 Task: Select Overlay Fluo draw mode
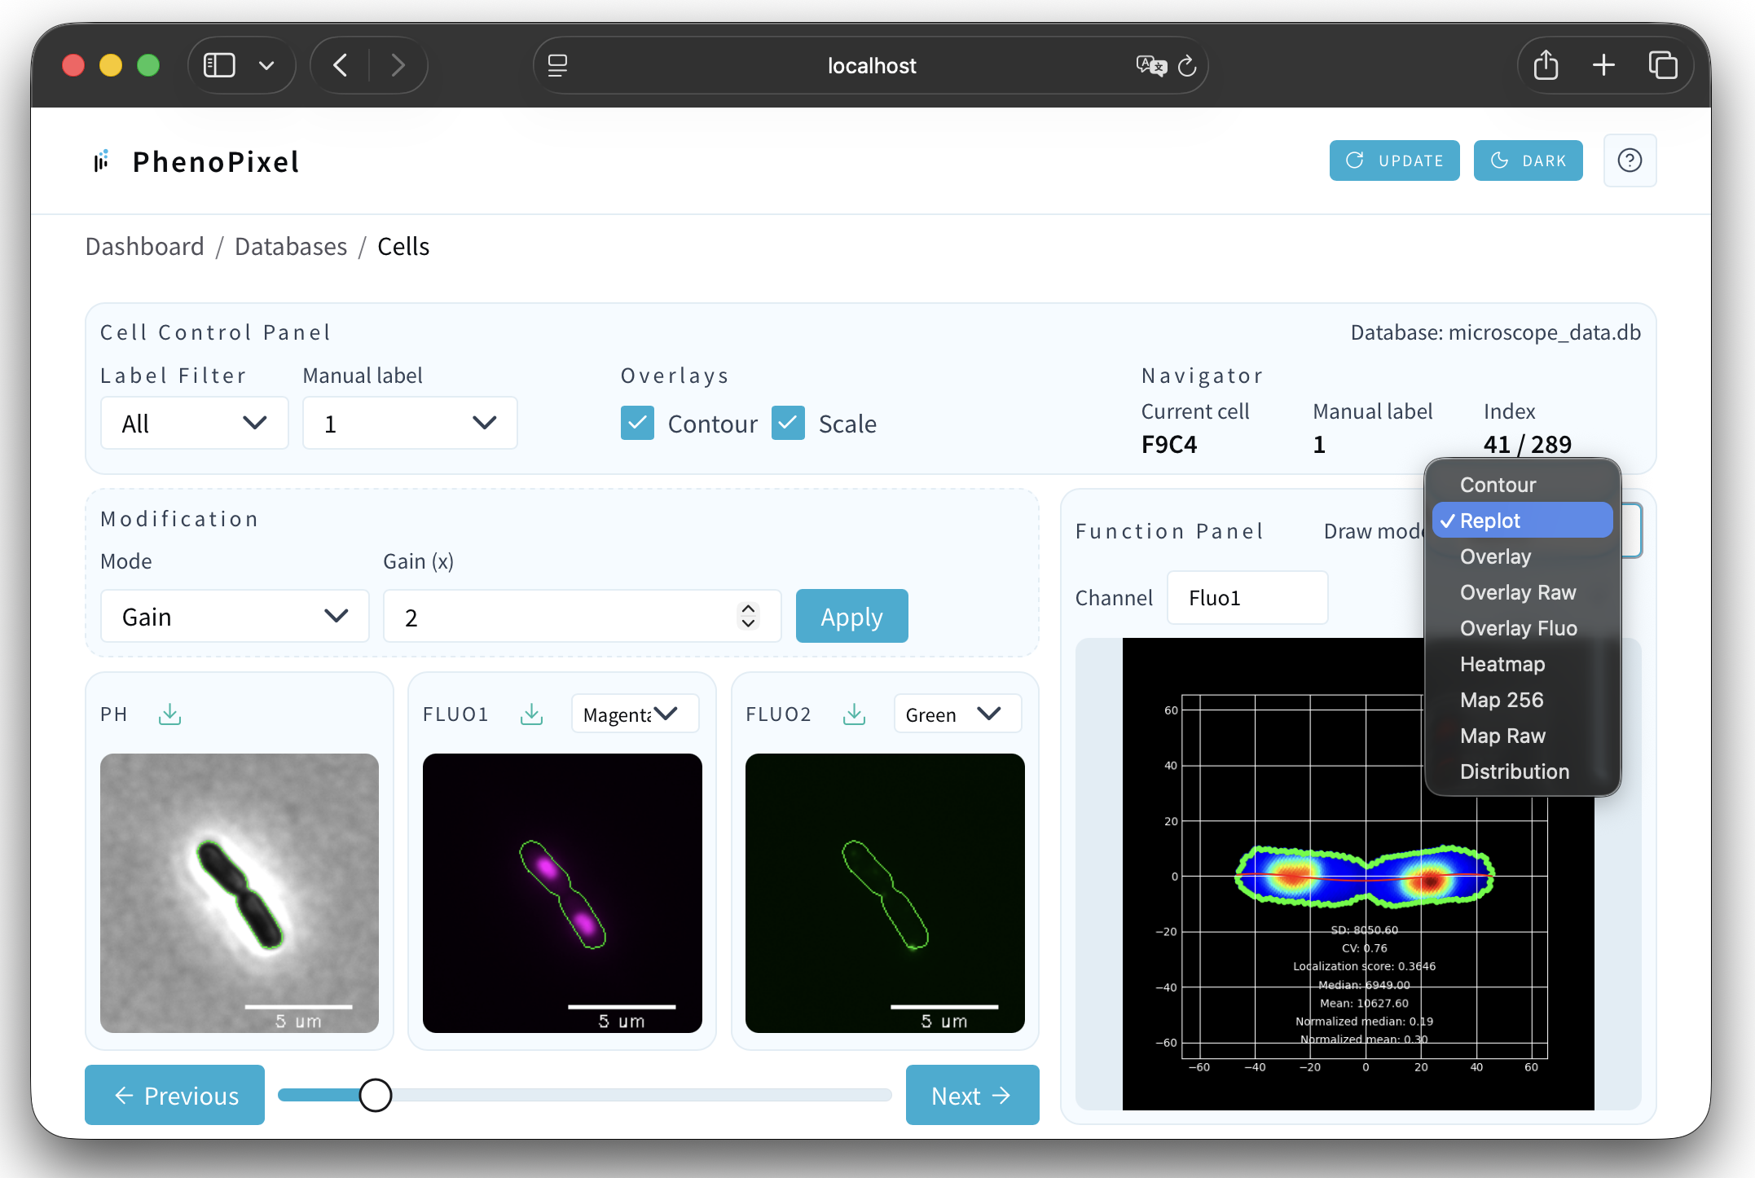(1522, 628)
